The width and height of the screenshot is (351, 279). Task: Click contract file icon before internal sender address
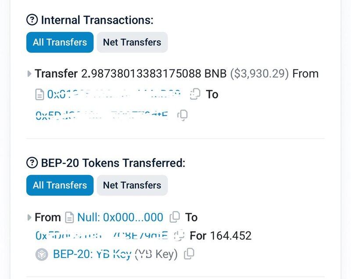pyautogui.click(x=39, y=94)
